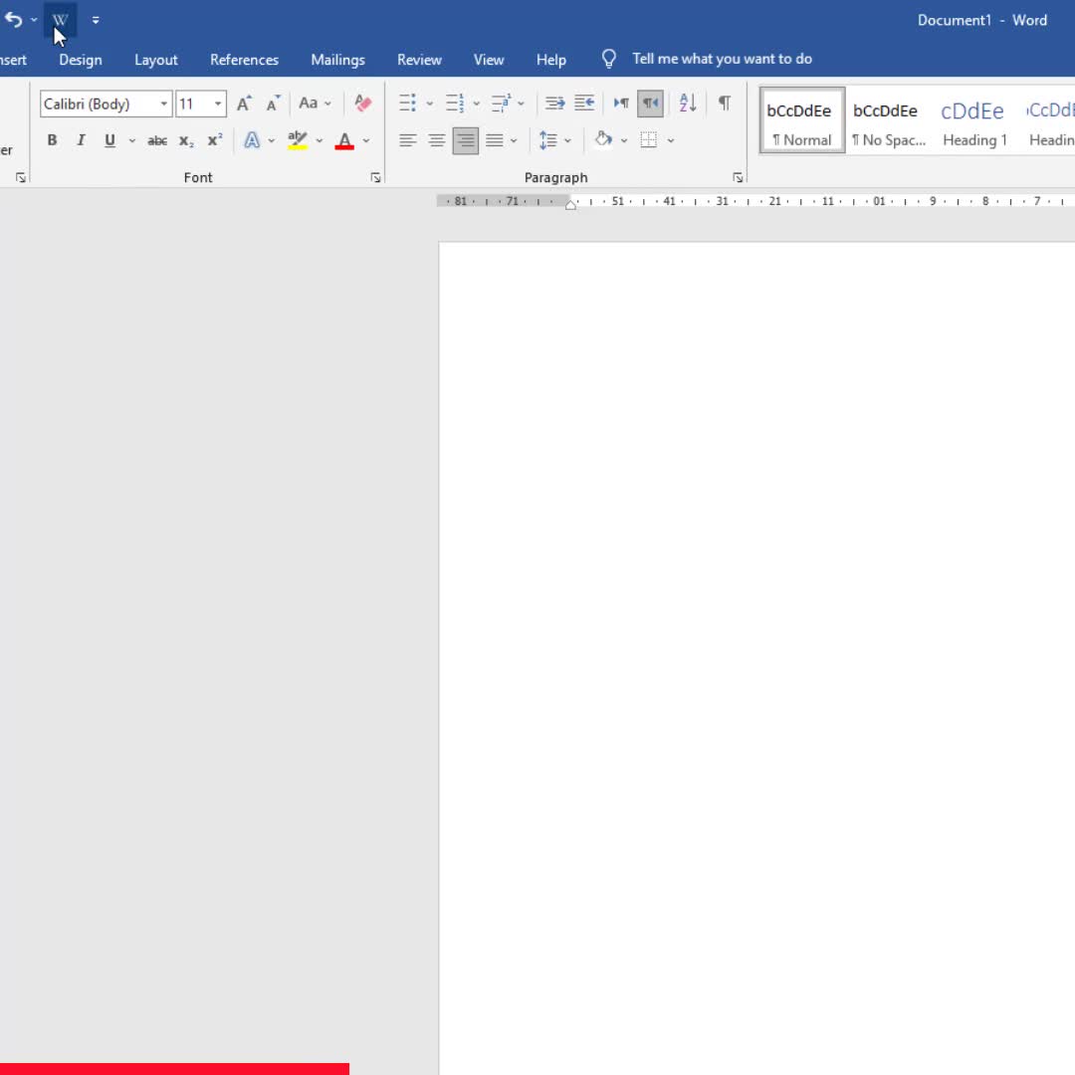Click the Decrease Indent icon

555,104
